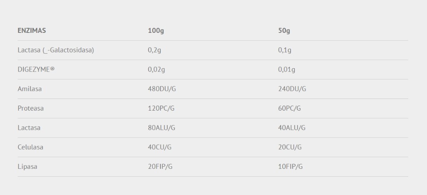The height and width of the screenshot is (195, 427).
Task: Select the 0,02g value
Action: point(156,70)
